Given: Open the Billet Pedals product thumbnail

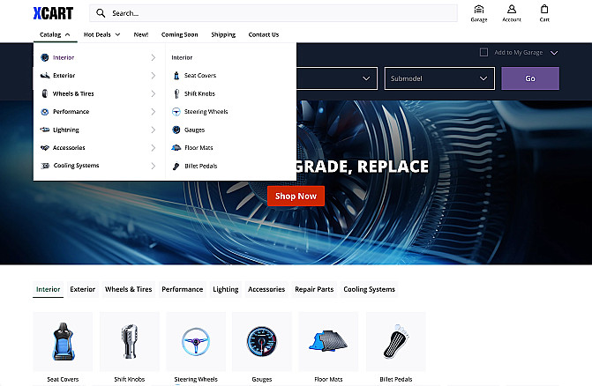Looking at the screenshot, I should click(395, 342).
